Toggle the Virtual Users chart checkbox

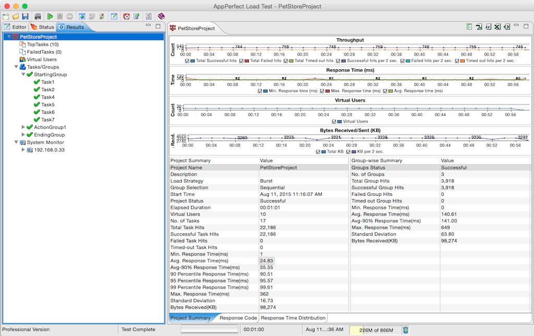pos(334,122)
